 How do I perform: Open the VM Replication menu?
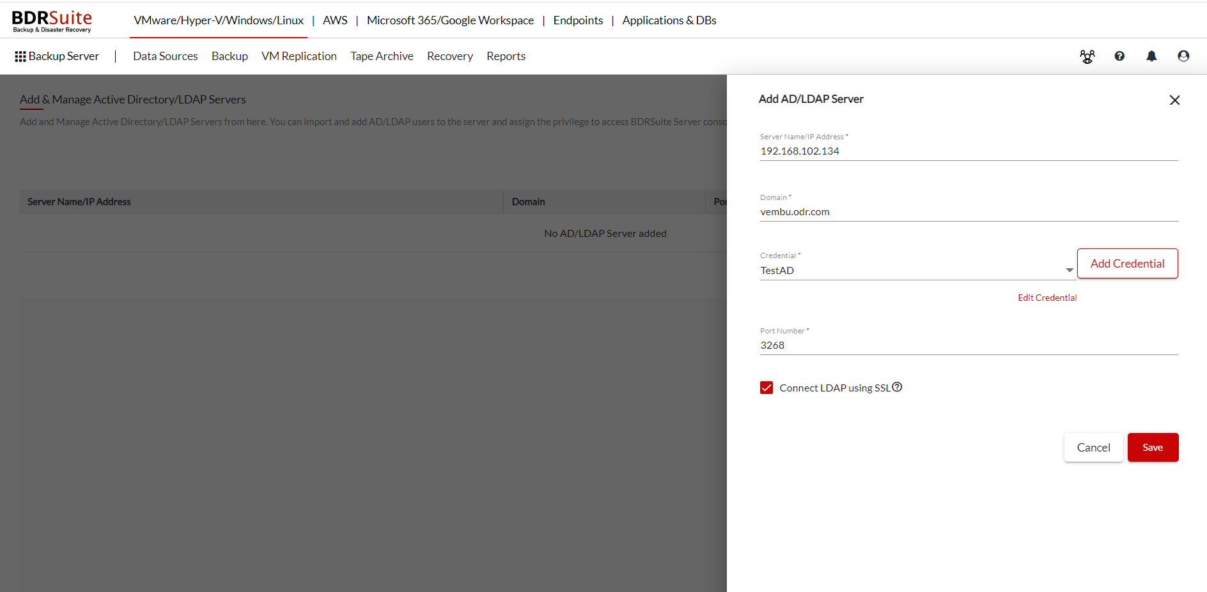(x=299, y=56)
